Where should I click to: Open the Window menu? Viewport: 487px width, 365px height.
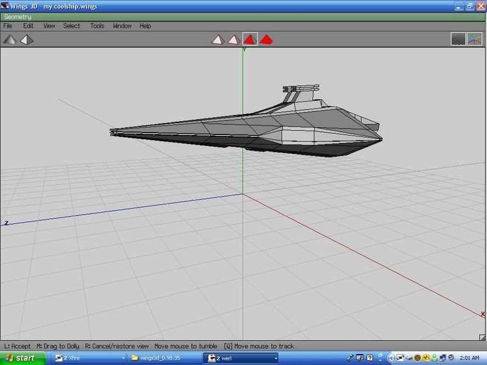(122, 26)
